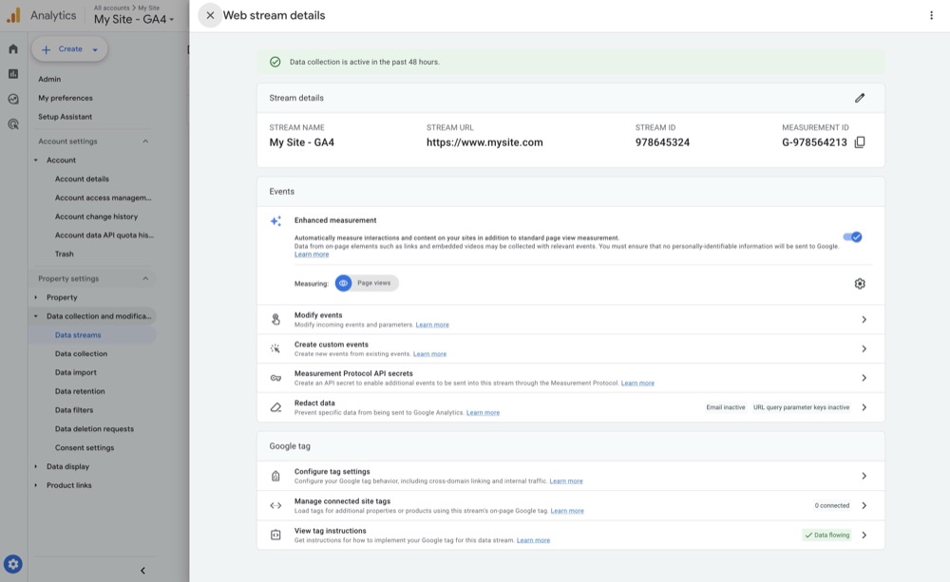This screenshot has height=582, width=950.
Task: Open Manage connected site tags chevron
Action: 864,505
